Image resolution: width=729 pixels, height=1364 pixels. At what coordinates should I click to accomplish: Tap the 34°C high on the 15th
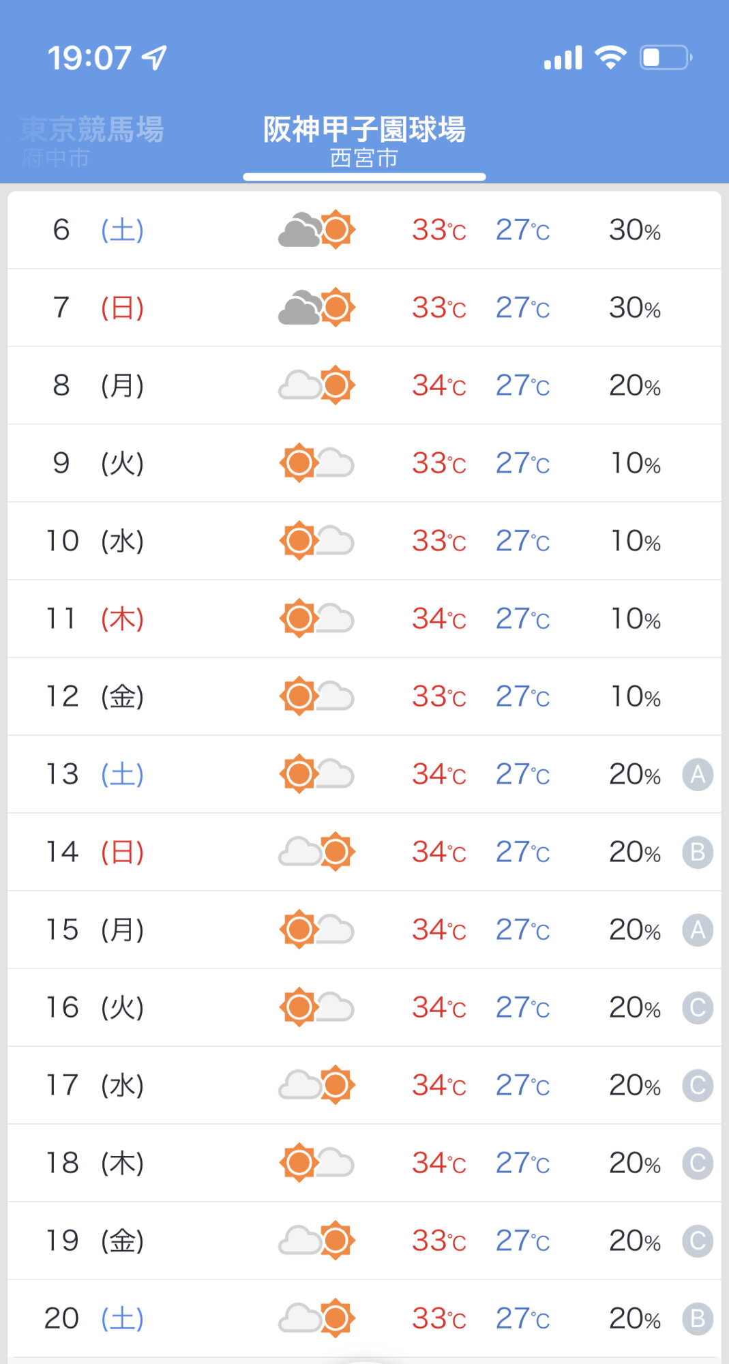coord(439,930)
